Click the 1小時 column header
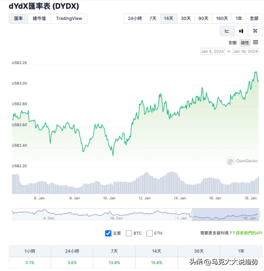The height and width of the screenshot is (271, 264). 30,251
